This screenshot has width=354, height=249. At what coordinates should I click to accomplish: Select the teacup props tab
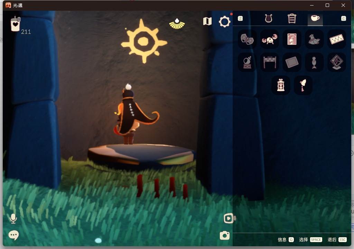point(315,18)
